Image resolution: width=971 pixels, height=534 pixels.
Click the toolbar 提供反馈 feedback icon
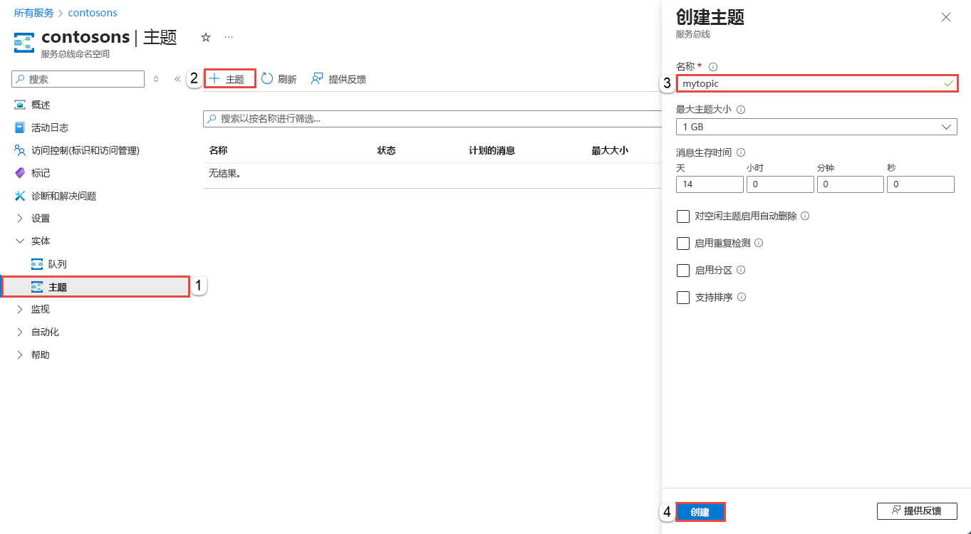tap(317, 79)
